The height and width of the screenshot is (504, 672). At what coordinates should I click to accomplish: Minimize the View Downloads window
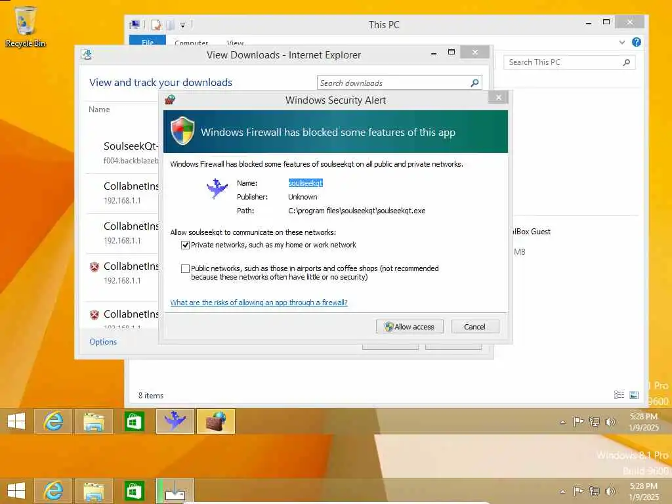point(434,53)
